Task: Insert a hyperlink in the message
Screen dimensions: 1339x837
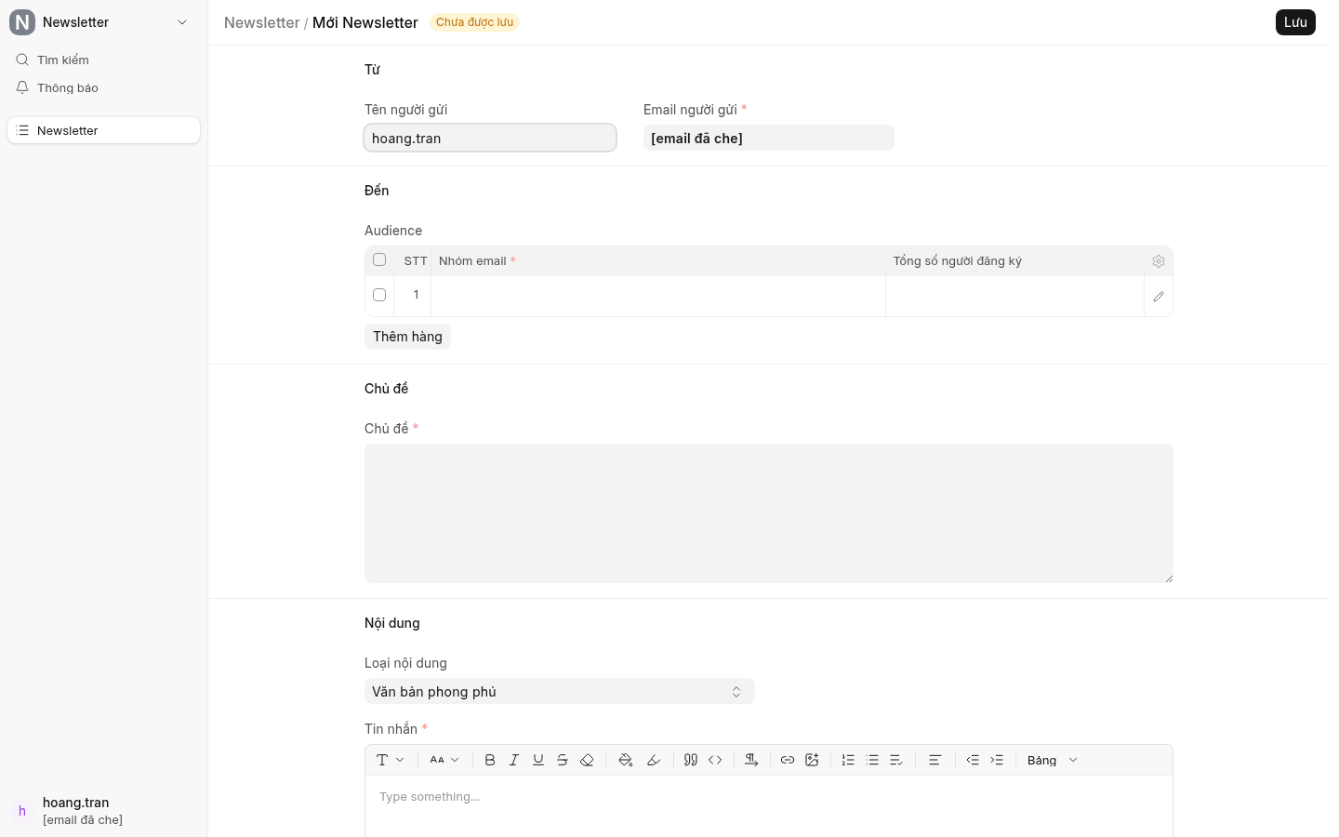Action: [788, 760]
